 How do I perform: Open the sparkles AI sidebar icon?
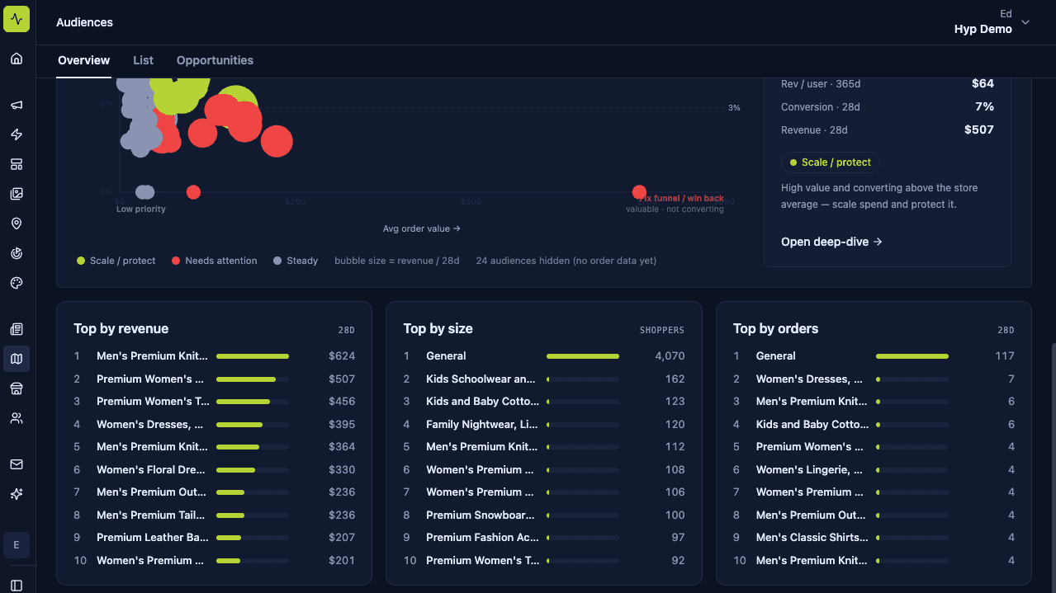[x=17, y=494]
